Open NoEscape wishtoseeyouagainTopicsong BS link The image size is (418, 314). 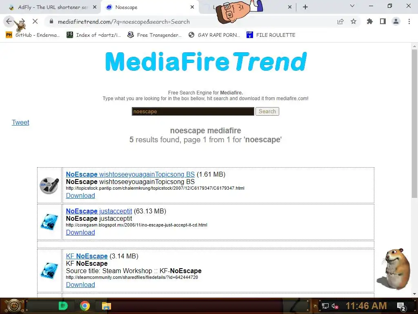coord(130,174)
